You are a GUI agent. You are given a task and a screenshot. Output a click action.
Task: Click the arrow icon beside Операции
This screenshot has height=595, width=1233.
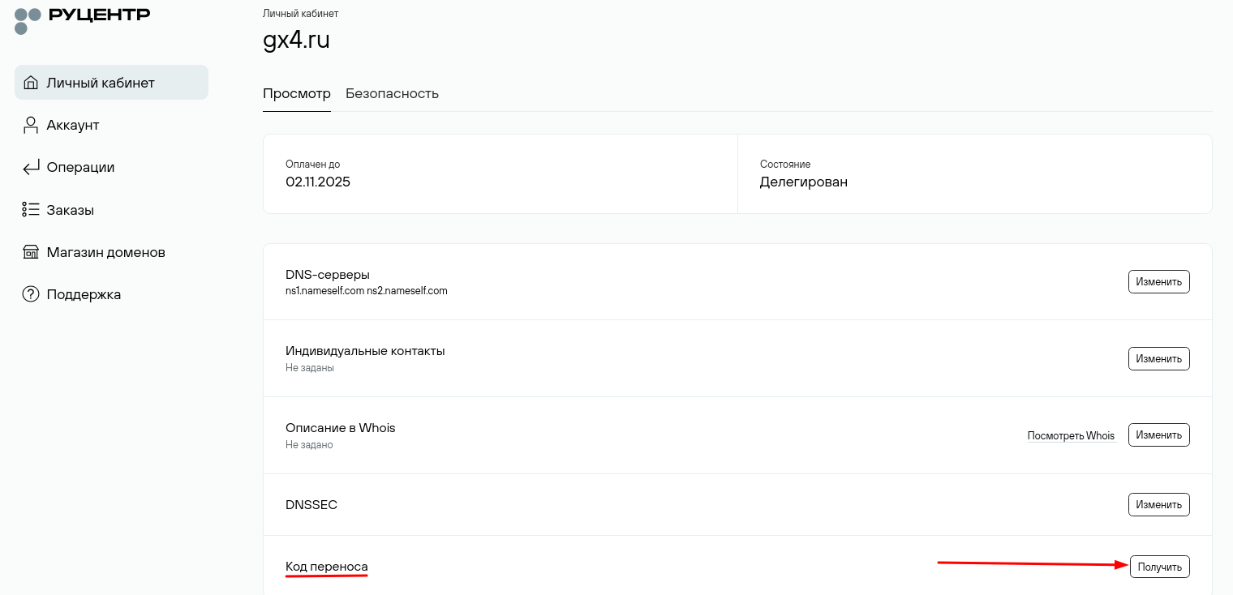pyautogui.click(x=31, y=167)
